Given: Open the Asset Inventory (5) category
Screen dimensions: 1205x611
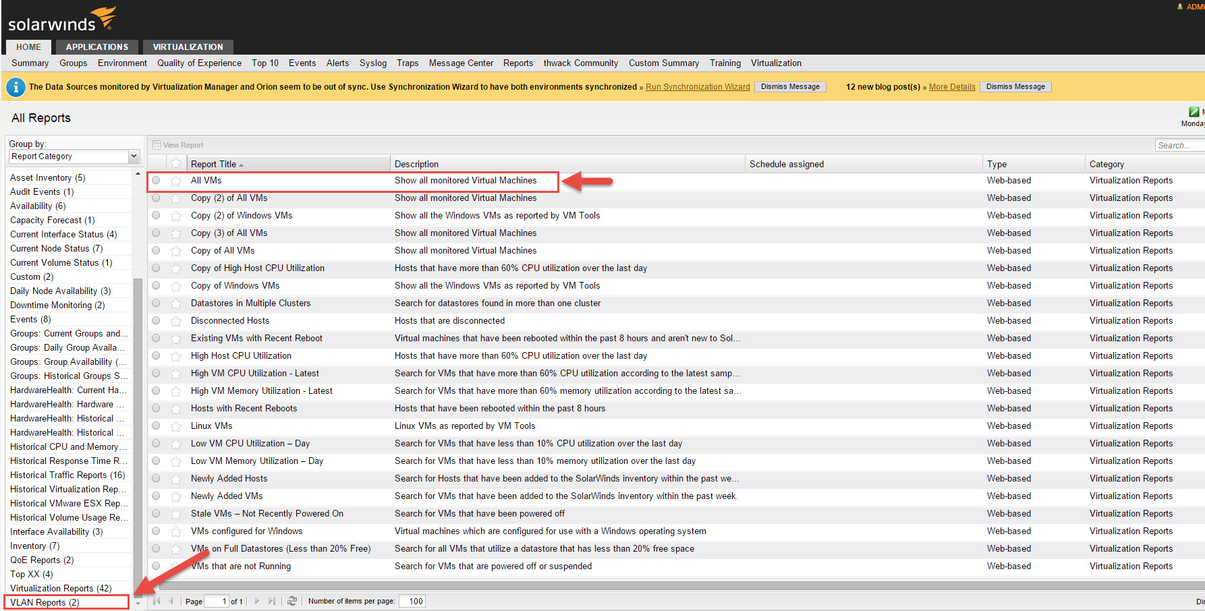Looking at the screenshot, I should tap(48, 178).
